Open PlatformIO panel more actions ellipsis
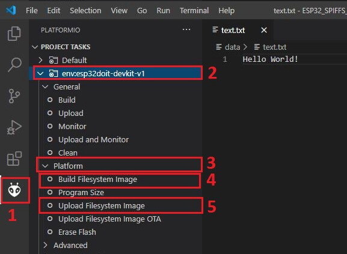The image size is (347, 254). coord(186,29)
